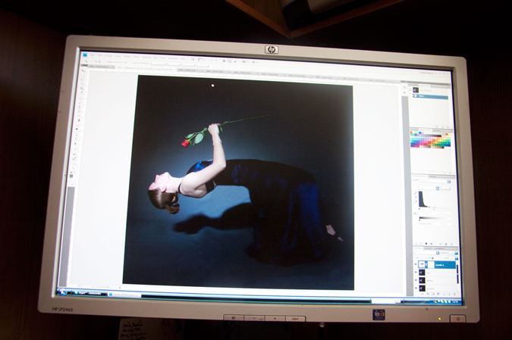Switch to the first open document tab
Screen dimensions: 512x340
click(x=102, y=66)
